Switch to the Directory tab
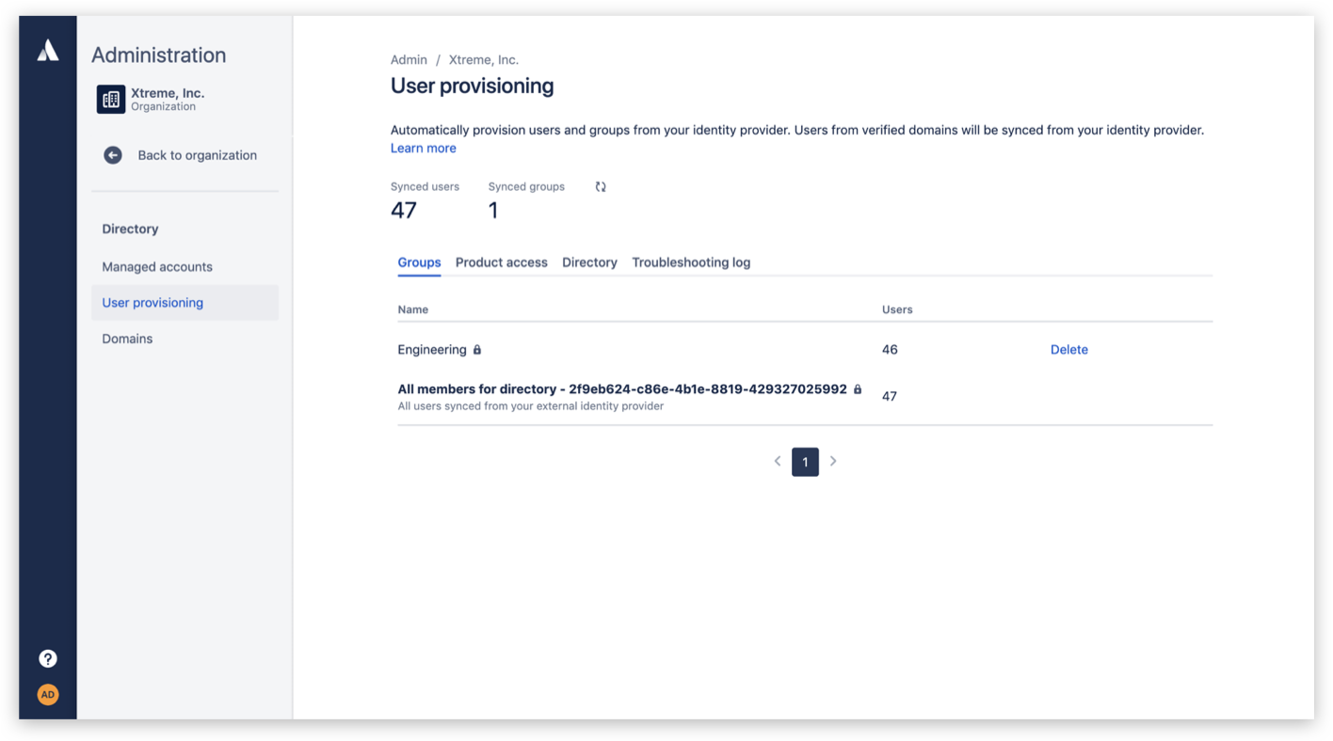The width and height of the screenshot is (1333, 741). [589, 262]
